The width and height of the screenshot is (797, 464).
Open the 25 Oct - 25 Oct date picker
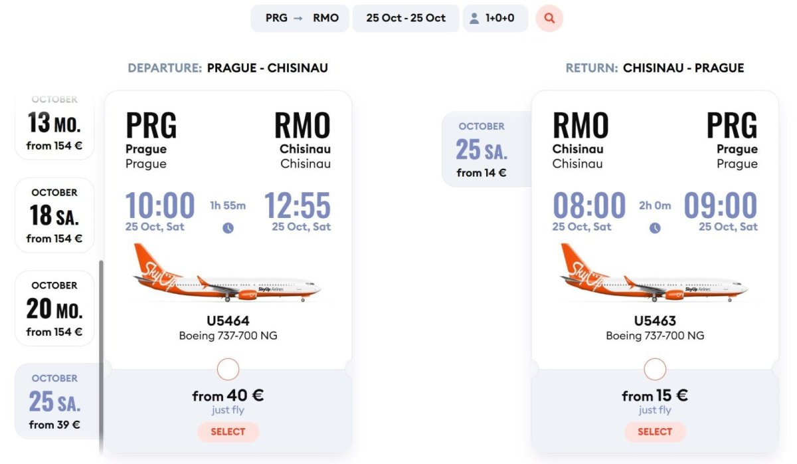click(x=406, y=19)
